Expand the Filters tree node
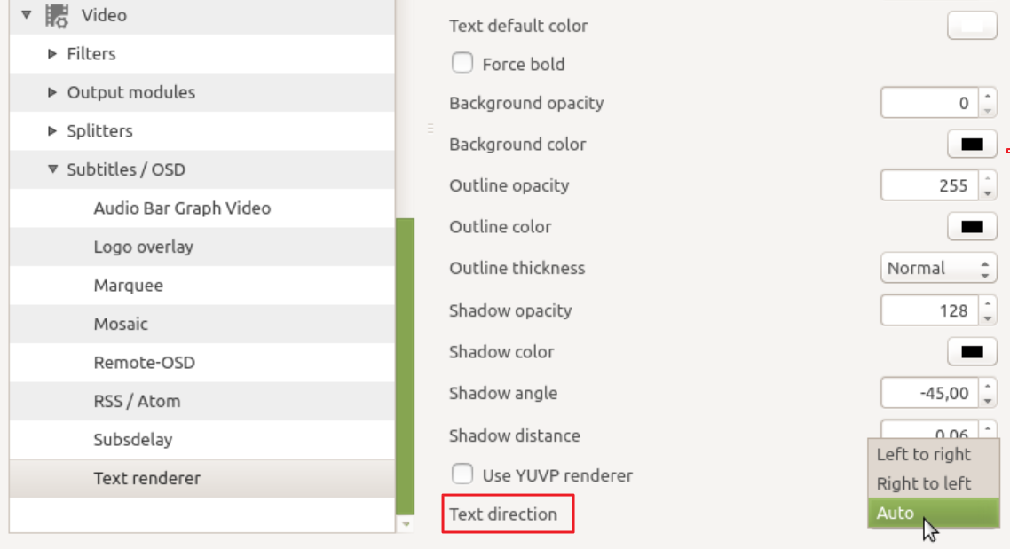The image size is (1010, 549). pyautogui.click(x=53, y=53)
